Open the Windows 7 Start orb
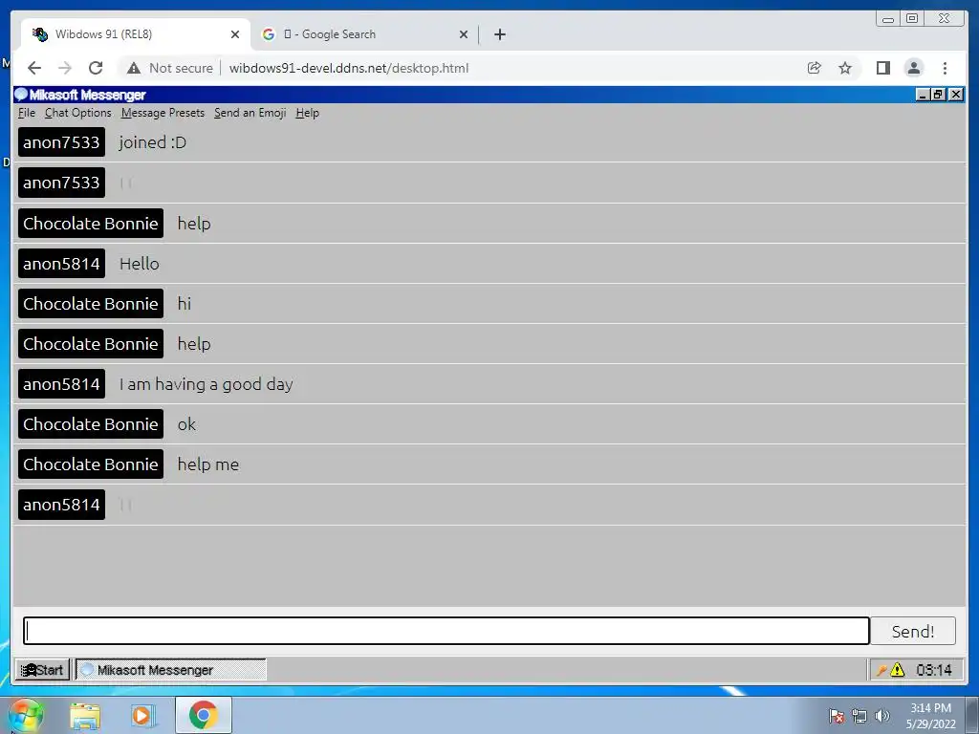This screenshot has width=979, height=734. pyautogui.click(x=26, y=715)
